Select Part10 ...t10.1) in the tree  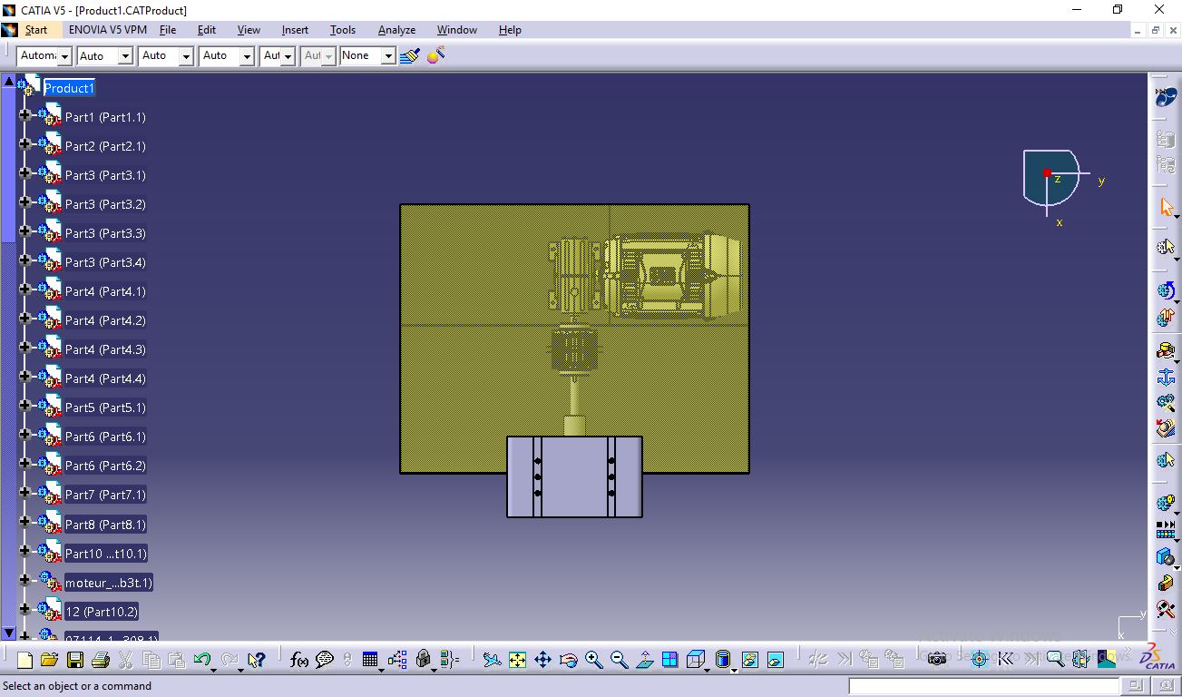pos(105,554)
